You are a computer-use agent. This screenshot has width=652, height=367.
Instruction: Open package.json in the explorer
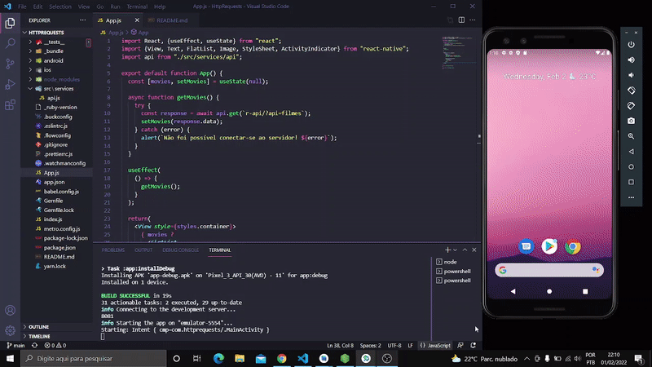59,248
